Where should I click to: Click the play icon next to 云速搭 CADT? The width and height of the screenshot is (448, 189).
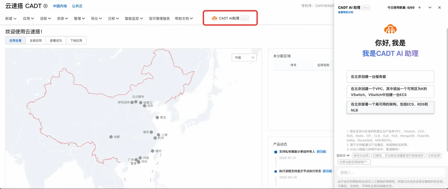click(x=46, y=6)
